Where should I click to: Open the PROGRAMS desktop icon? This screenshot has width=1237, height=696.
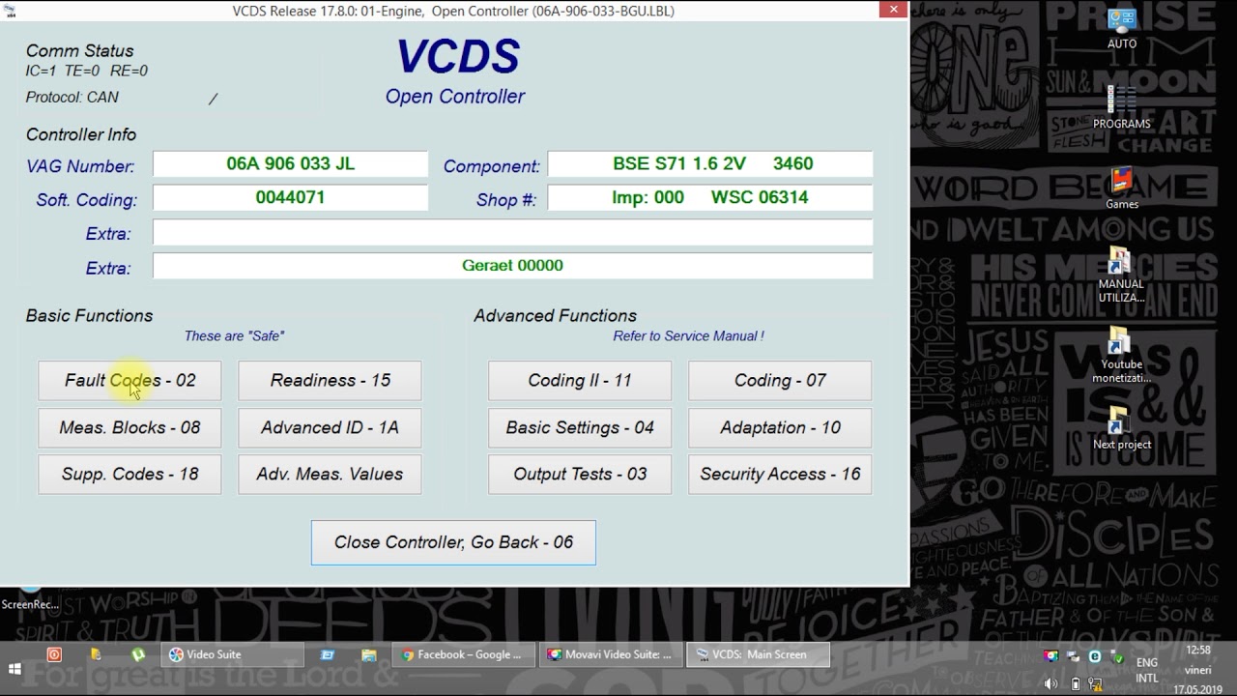coord(1122,107)
